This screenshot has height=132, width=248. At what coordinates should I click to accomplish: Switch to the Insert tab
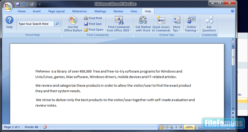coord(37,11)
